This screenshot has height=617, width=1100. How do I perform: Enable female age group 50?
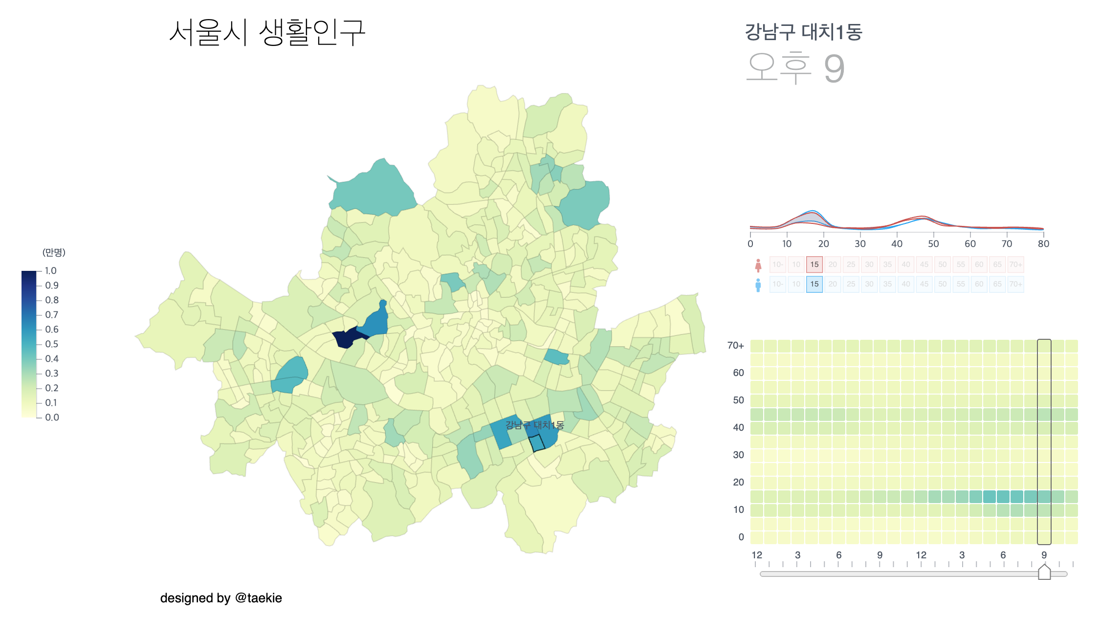pyautogui.click(x=943, y=264)
